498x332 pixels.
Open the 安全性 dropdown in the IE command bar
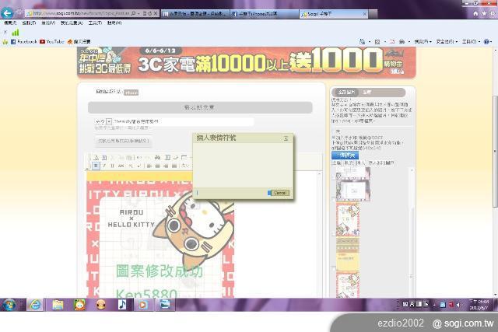[447, 41]
